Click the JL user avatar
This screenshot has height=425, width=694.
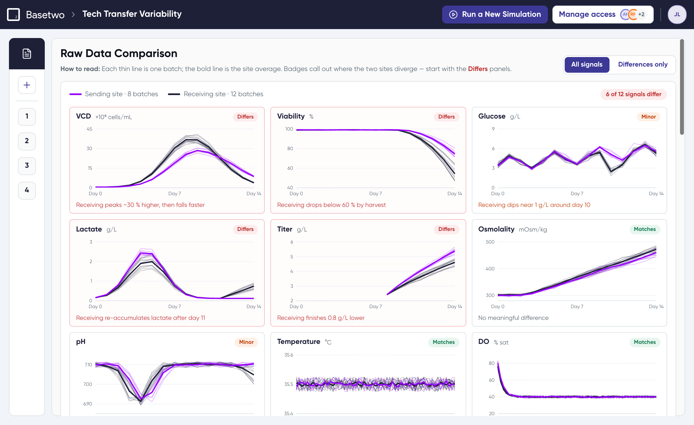click(x=677, y=14)
